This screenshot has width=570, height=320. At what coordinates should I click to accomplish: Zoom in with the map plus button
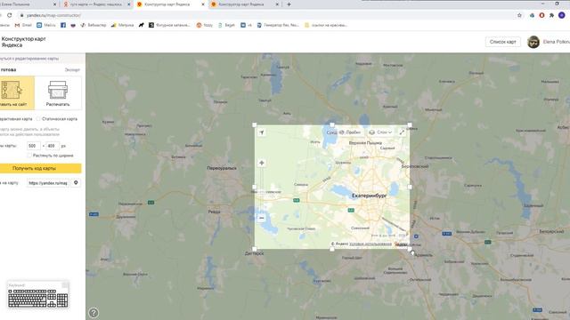pos(261,163)
